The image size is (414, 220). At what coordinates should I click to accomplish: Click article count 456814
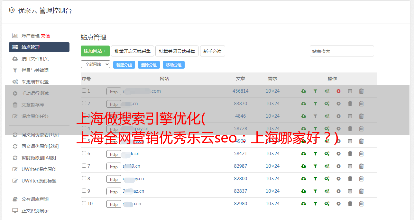pos(241,91)
